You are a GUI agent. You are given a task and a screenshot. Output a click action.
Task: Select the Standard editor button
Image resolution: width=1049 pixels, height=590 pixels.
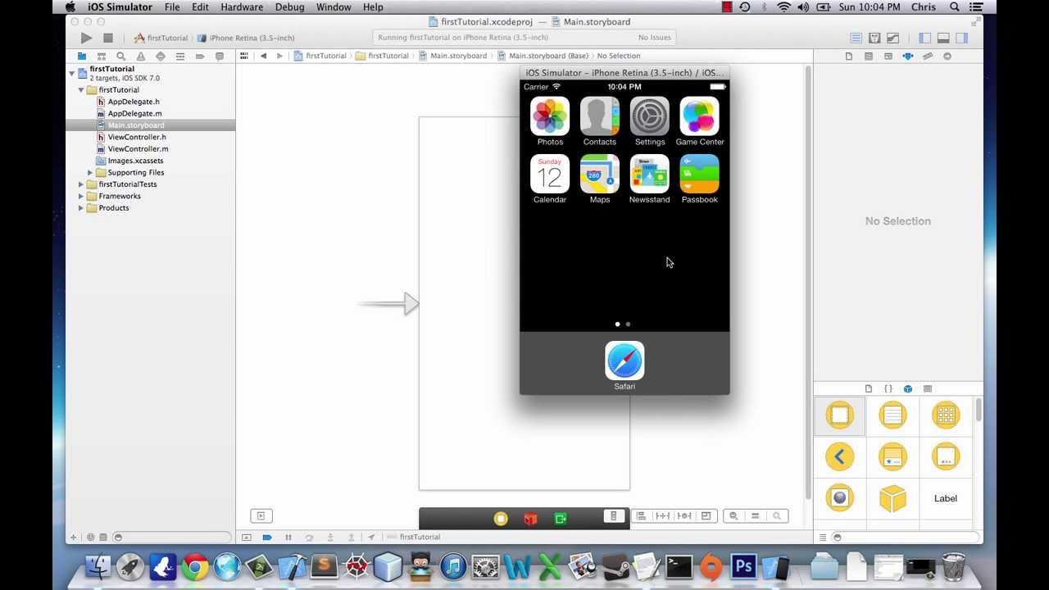(x=856, y=38)
